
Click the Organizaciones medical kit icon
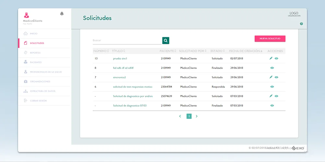[26, 81]
